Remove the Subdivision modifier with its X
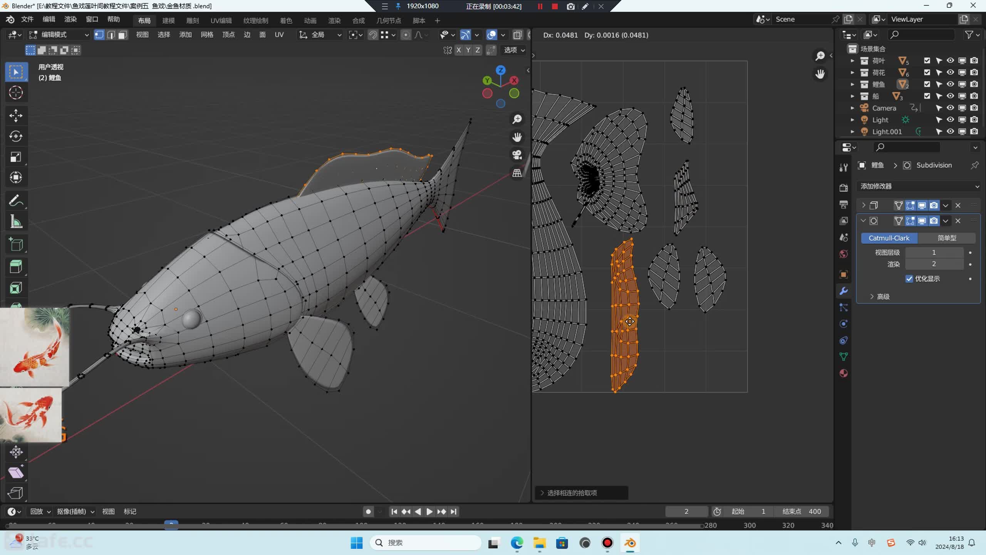Screen dimensions: 986x555 [958, 221]
